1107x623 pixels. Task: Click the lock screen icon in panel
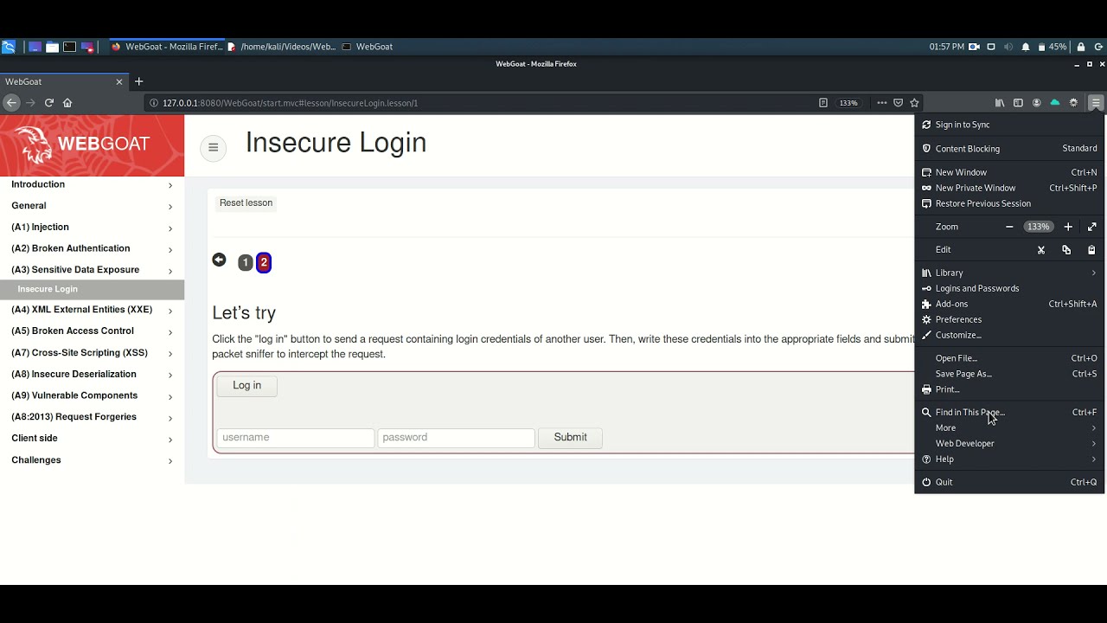click(1081, 47)
